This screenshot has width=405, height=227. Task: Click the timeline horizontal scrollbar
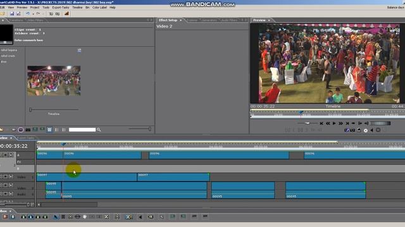click(x=69, y=204)
